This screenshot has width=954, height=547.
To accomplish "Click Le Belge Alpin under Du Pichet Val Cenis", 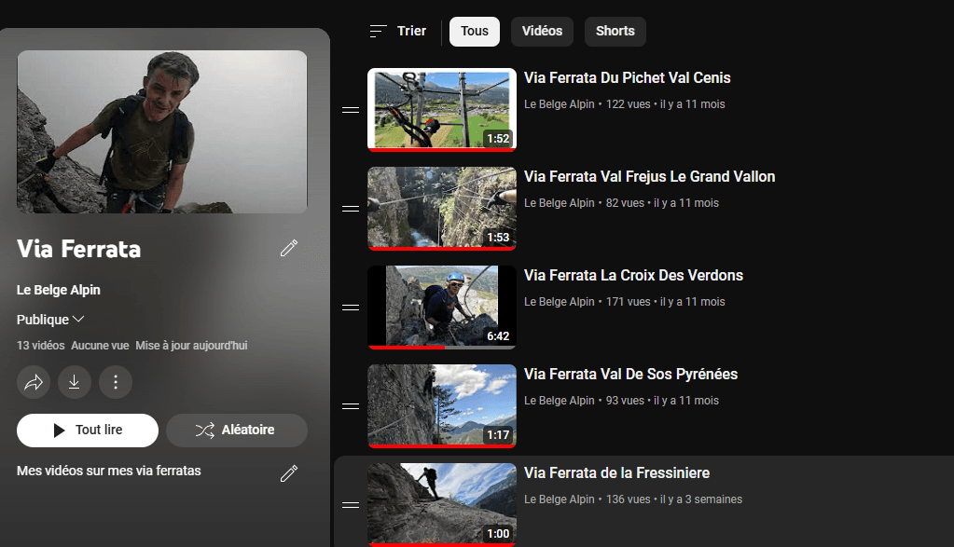I will 560,104.
